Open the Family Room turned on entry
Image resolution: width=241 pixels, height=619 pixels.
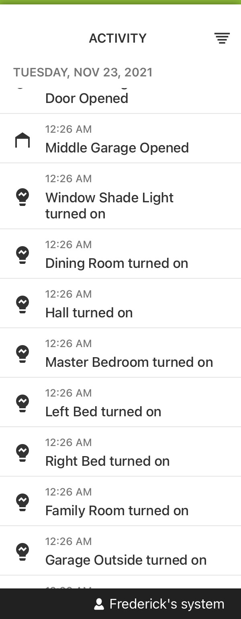(x=120, y=501)
